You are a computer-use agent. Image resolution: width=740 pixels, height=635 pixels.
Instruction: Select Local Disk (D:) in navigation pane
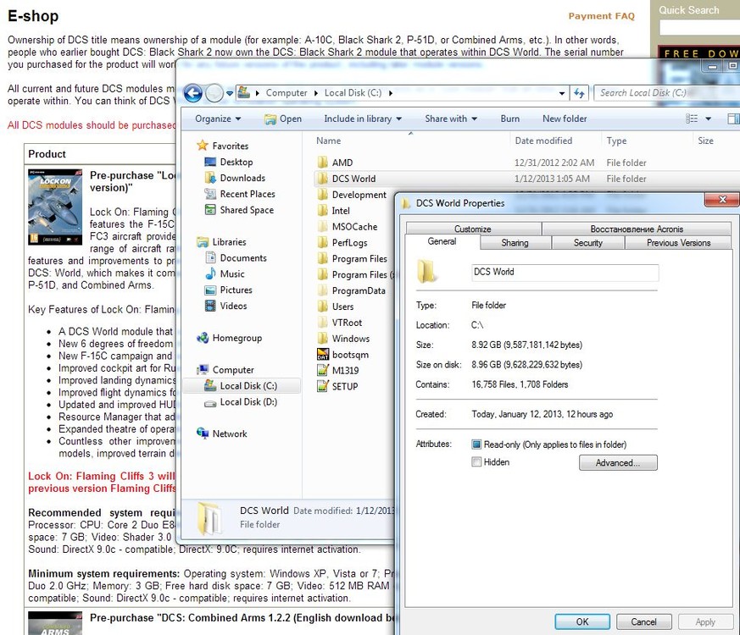pos(241,401)
